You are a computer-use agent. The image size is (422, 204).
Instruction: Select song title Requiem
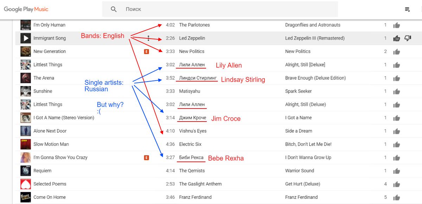[42, 171]
